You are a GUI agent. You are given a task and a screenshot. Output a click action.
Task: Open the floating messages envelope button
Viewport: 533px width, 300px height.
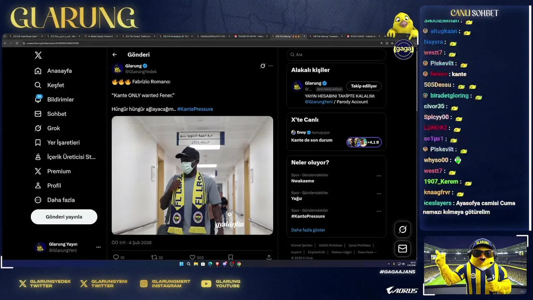[x=403, y=248]
